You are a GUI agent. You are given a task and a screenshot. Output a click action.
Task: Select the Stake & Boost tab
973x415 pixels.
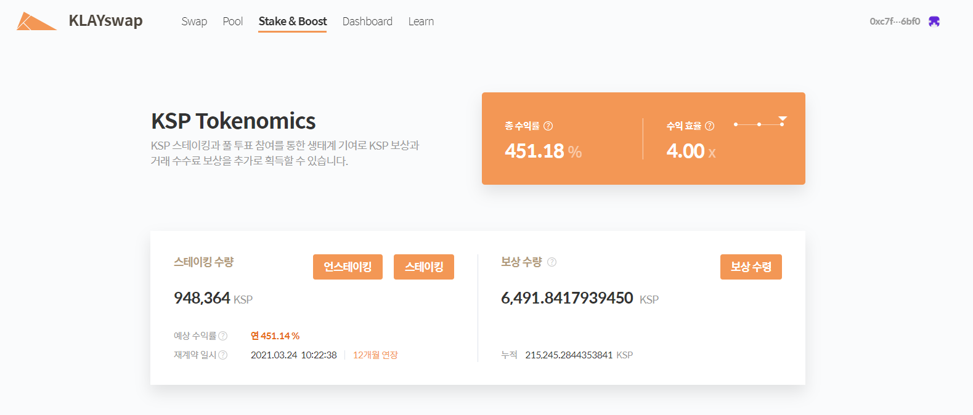pyautogui.click(x=293, y=22)
